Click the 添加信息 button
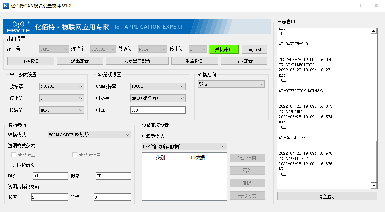Screen dimensions: 385x212 pyautogui.click(x=247, y=158)
